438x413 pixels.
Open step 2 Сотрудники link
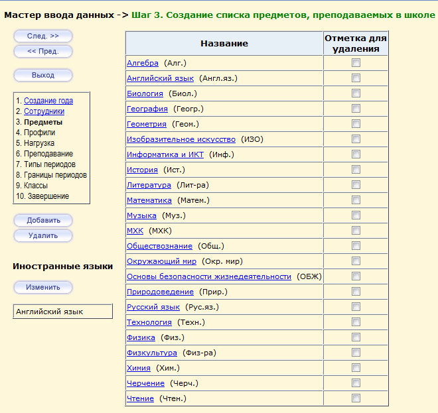[44, 111]
